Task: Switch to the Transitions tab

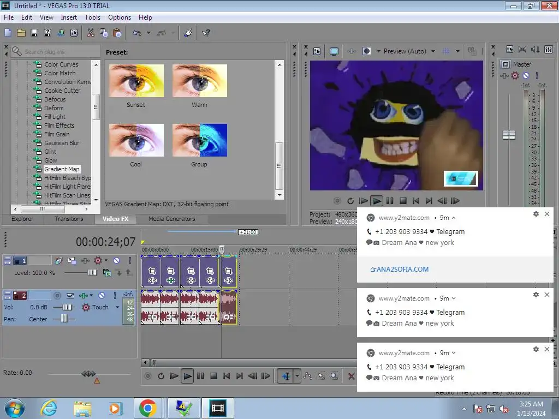Action: [68, 219]
